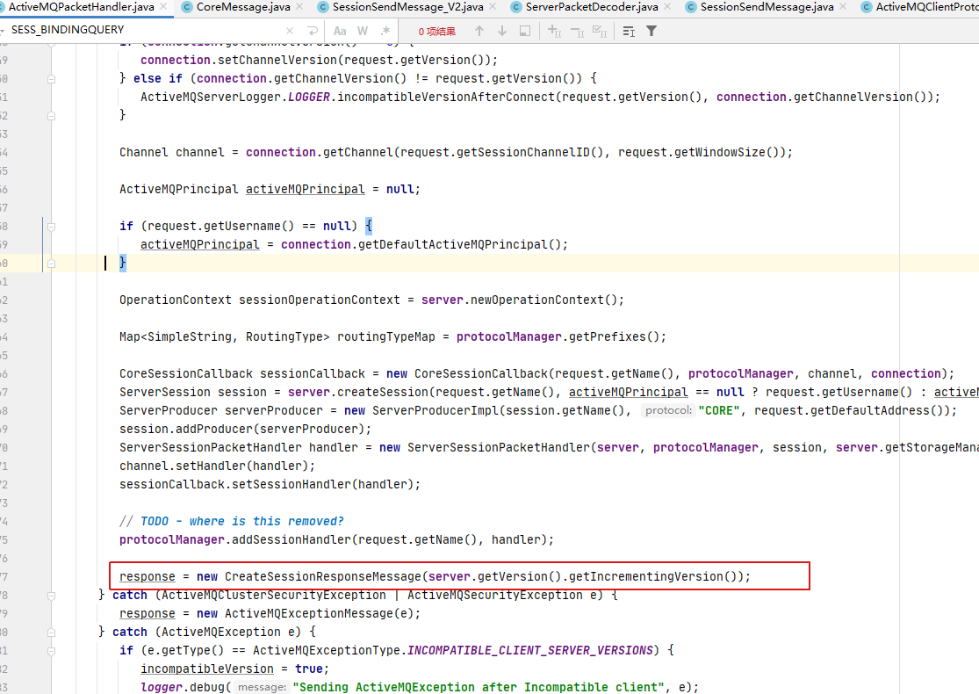The image size is (979, 694).
Task: Unselect occurrence icon in find bar
Action: (x=577, y=31)
